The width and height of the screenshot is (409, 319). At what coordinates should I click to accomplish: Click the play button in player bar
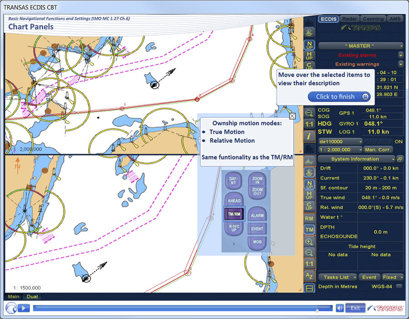[x=24, y=308]
